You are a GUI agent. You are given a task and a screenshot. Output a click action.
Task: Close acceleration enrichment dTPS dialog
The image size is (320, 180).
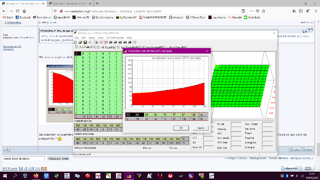point(207,51)
